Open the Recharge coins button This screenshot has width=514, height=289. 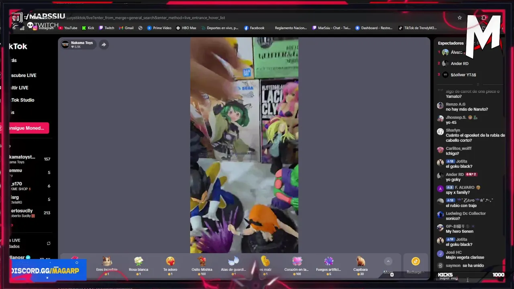click(x=415, y=265)
